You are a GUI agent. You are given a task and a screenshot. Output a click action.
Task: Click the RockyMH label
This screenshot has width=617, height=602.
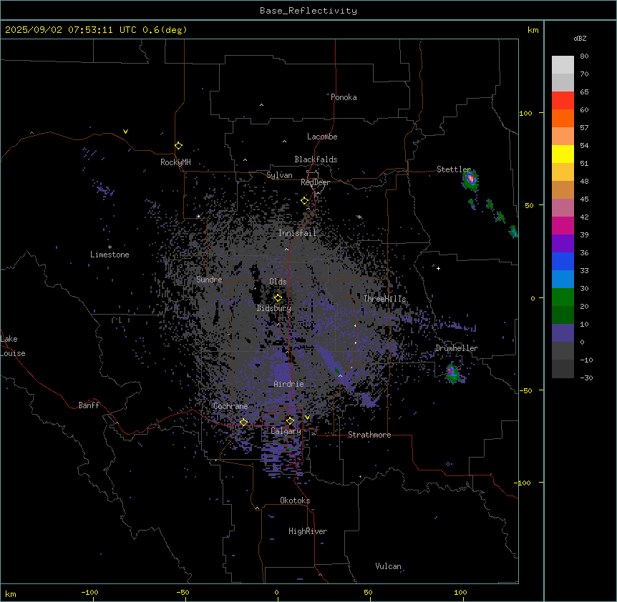click(175, 162)
